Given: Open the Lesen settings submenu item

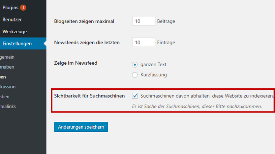Looking at the screenshot, I should point(3,77).
